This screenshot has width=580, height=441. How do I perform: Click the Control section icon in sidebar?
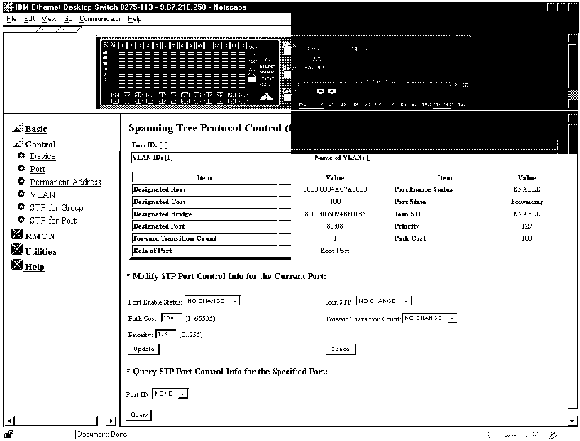click(x=18, y=144)
